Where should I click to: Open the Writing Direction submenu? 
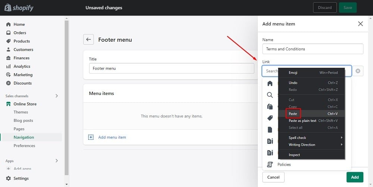coord(311,145)
